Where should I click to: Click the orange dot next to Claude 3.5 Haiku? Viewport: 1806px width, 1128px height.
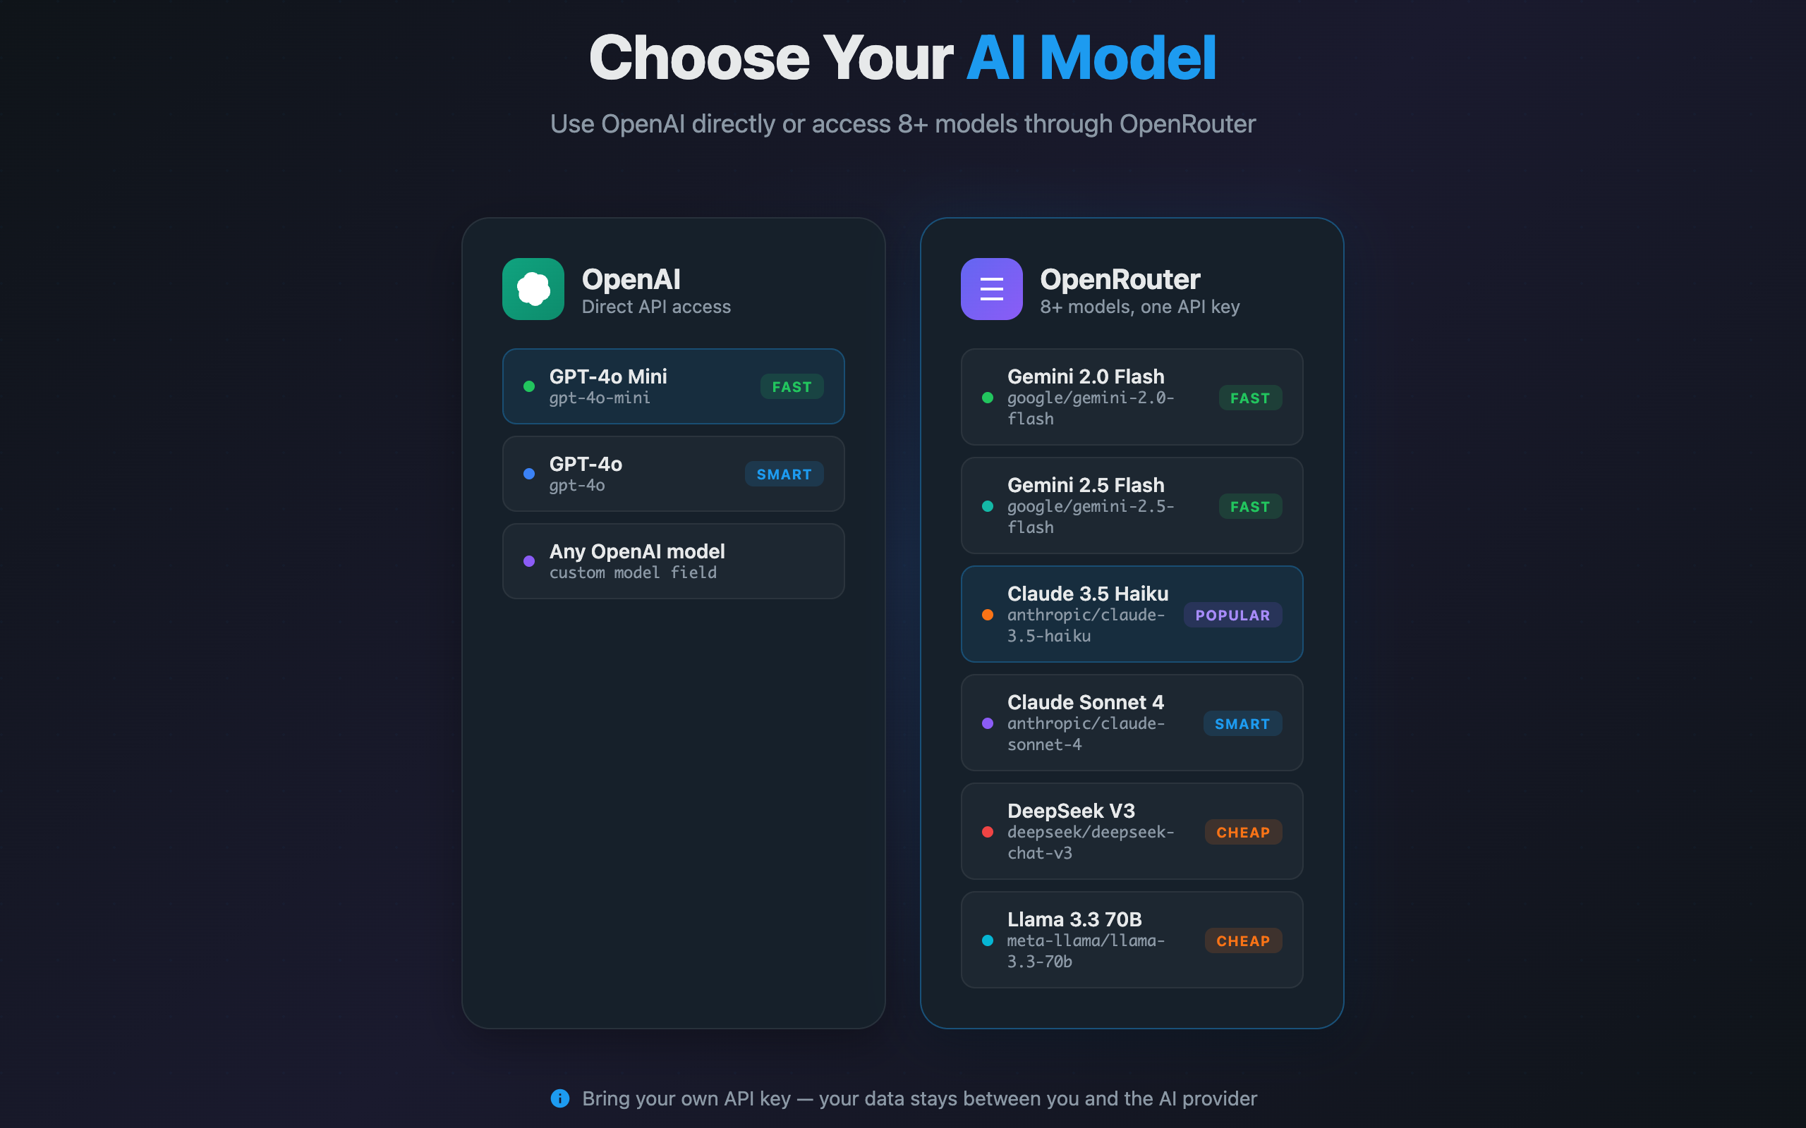(988, 615)
